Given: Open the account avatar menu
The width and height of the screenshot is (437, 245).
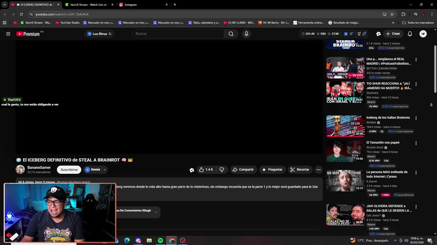Looking at the screenshot, I should pyautogui.click(x=423, y=34).
